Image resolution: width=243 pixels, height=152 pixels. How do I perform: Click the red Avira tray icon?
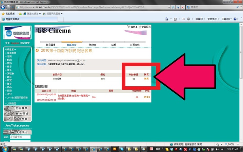click(185, 149)
